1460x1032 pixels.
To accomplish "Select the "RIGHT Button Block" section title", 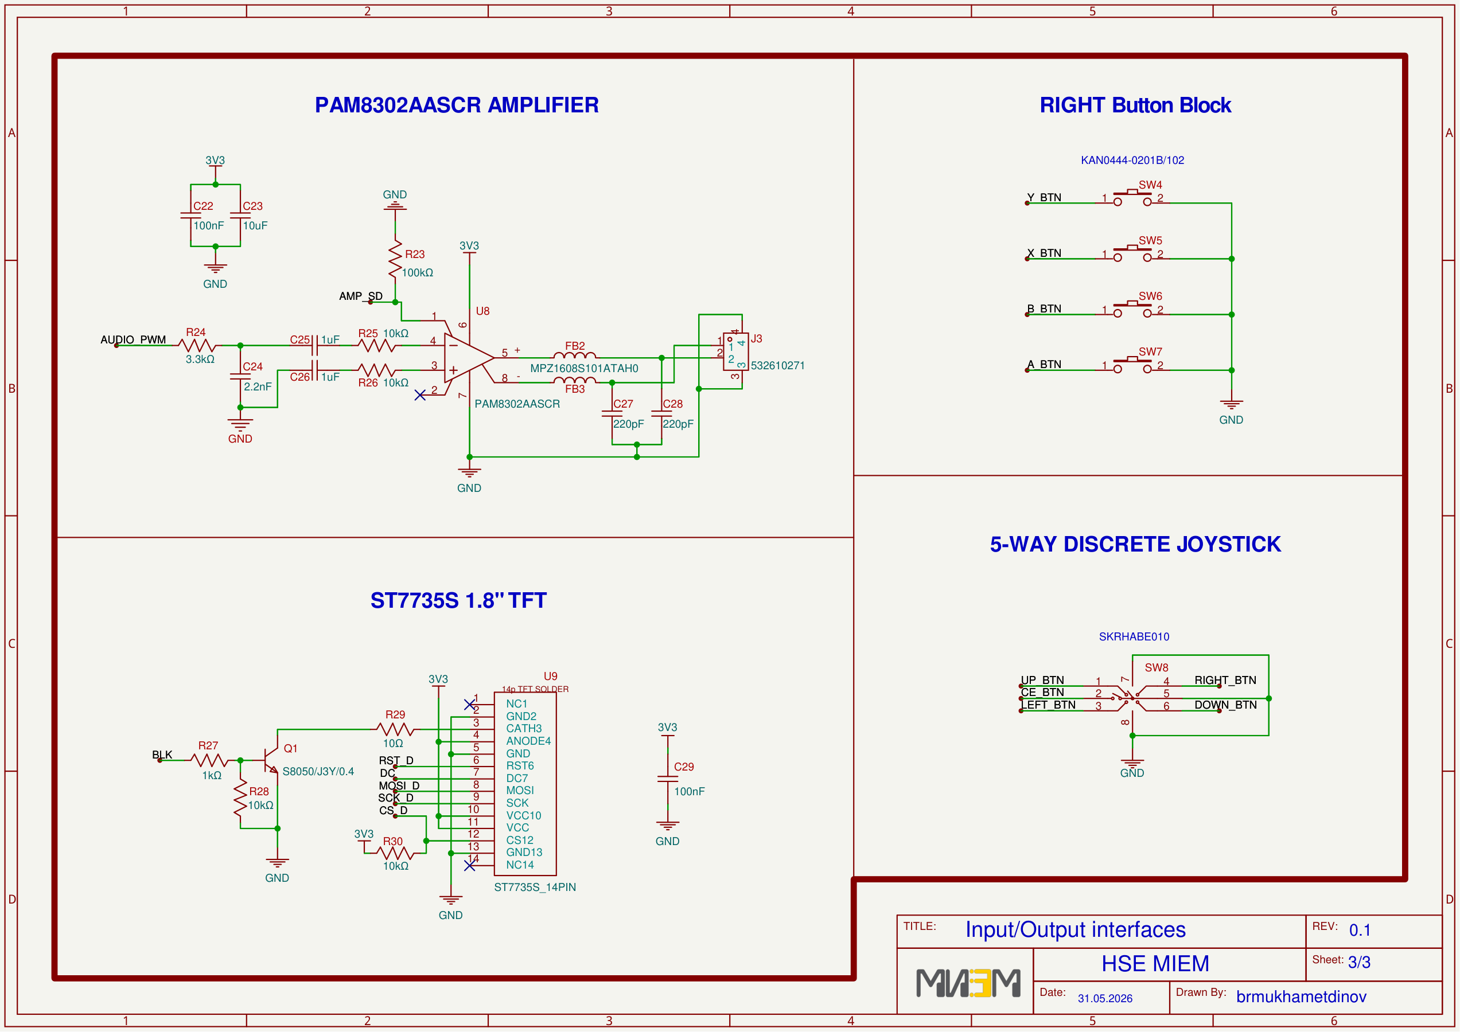I will point(1135,105).
